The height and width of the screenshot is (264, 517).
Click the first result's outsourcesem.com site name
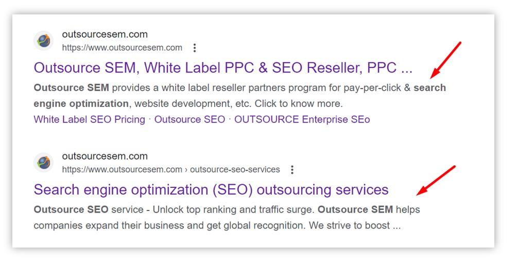[105, 34]
